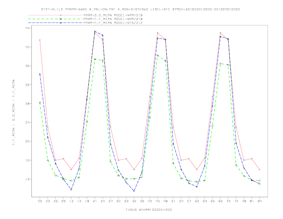Click the red line data point at hour 00
This screenshot has width=283, height=219.
40,40
